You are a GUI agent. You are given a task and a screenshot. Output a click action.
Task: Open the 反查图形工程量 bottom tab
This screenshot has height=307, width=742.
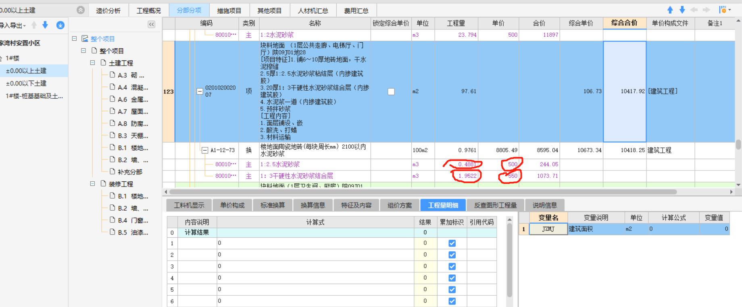(x=495, y=205)
